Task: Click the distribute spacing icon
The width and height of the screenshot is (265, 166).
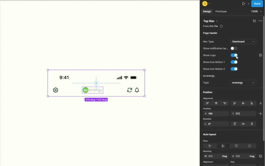Action: pos(260,103)
